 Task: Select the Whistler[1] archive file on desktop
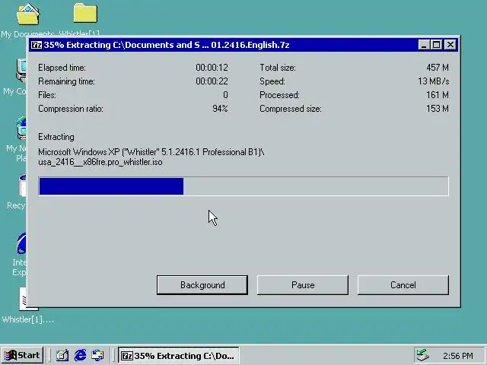click(x=27, y=305)
